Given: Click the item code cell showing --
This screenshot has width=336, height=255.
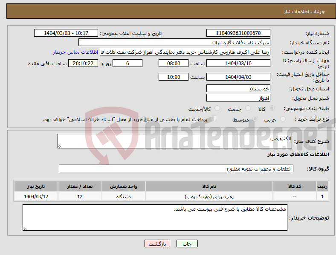Looking at the screenshot, I should [295, 197].
